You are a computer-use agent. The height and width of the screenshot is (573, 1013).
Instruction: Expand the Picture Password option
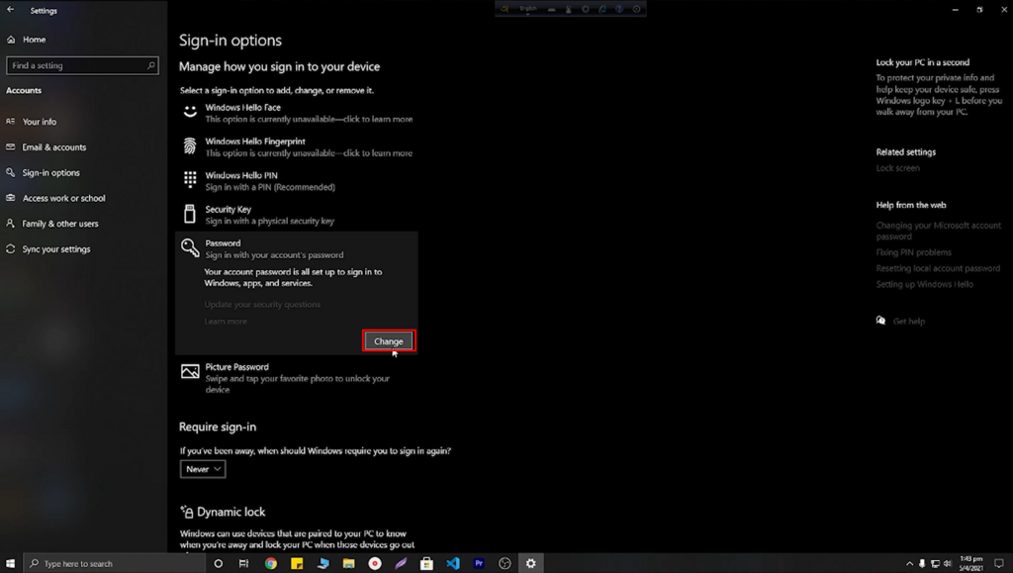click(x=297, y=378)
